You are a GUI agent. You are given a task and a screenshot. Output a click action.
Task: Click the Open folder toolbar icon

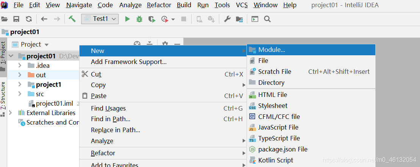tap(5, 19)
